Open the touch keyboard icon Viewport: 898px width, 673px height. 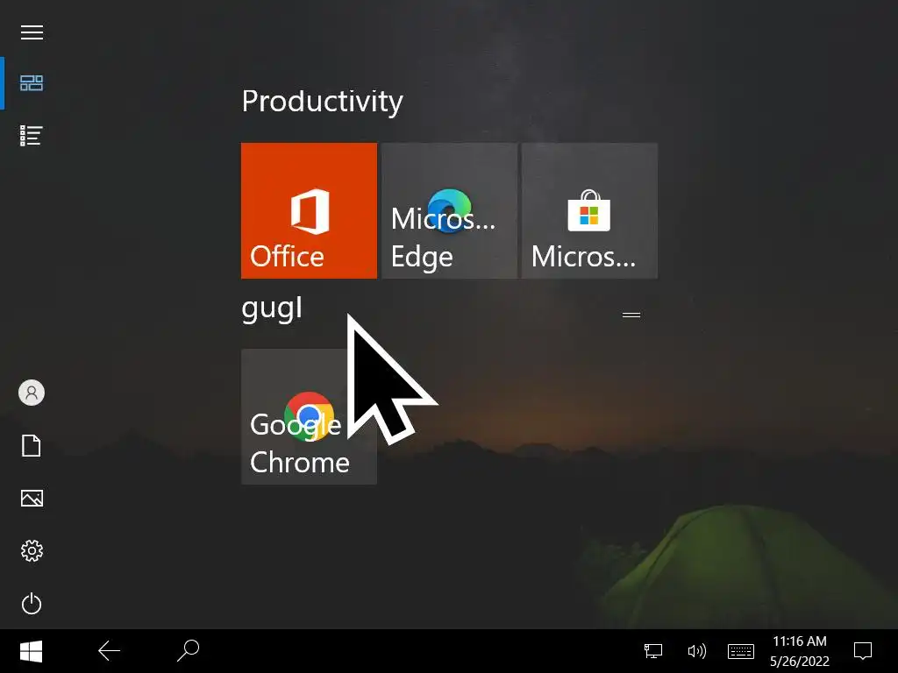pyautogui.click(x=740, y=651)
